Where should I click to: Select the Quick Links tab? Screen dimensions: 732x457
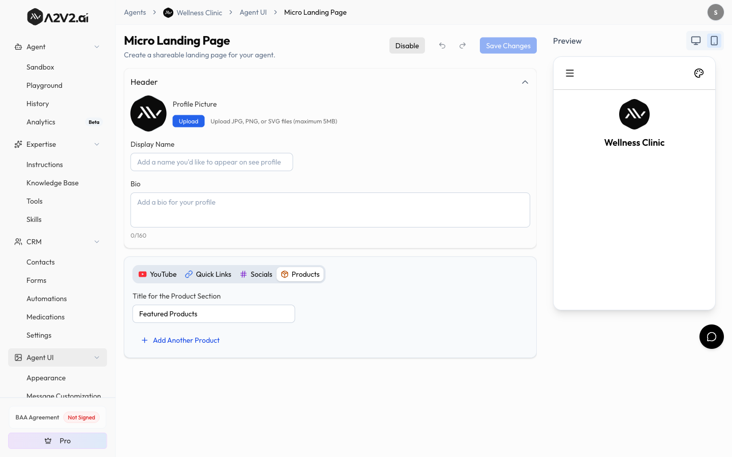point(208,274)
